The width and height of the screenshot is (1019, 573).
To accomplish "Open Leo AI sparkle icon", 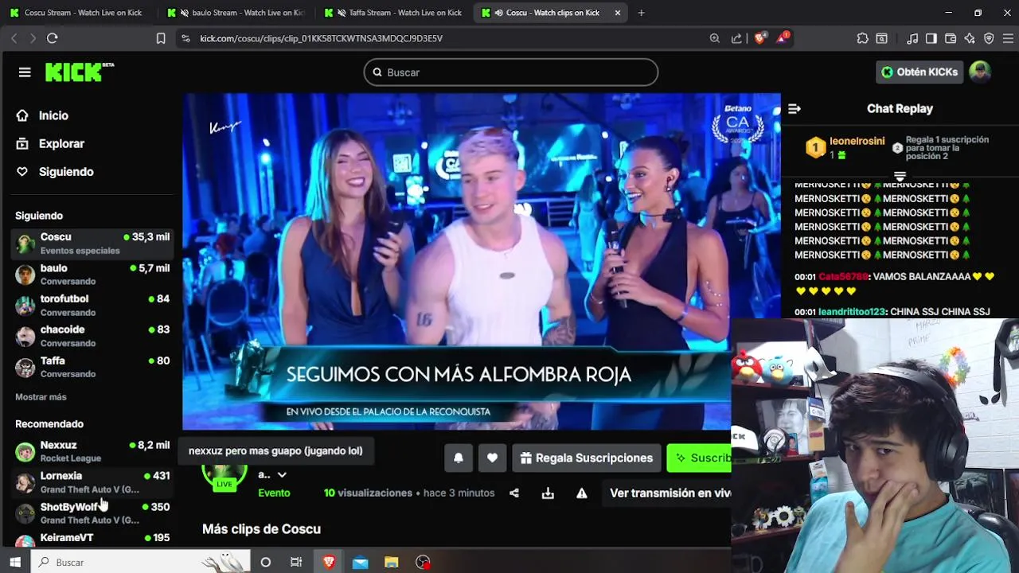I will coord(970,38).
